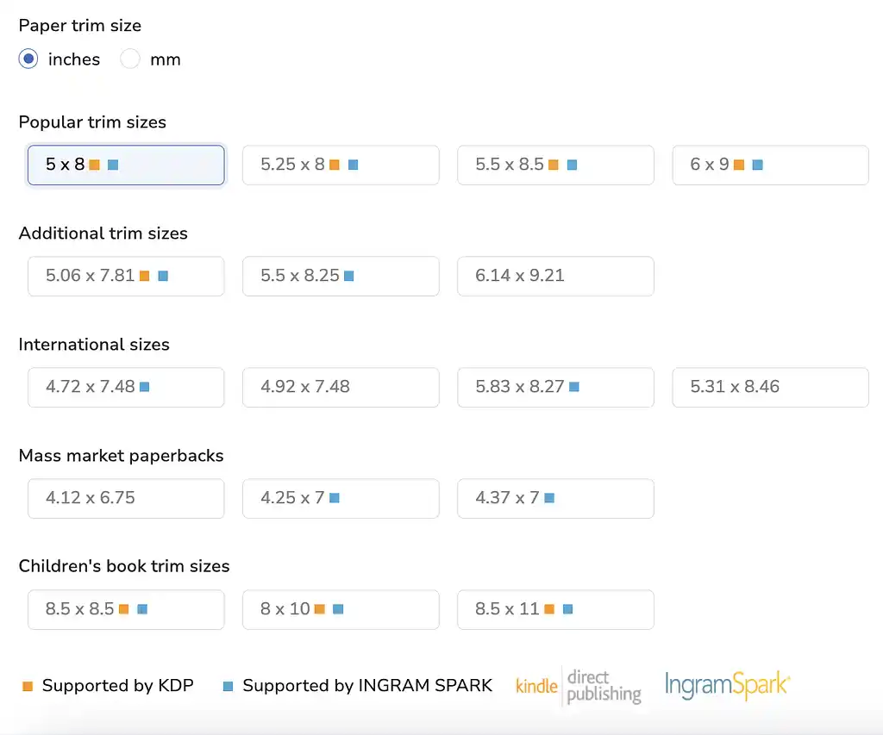The width and height of the screenshot is (883, 735).
Task: Switch units to mm radio button
Action: (130, 59)
